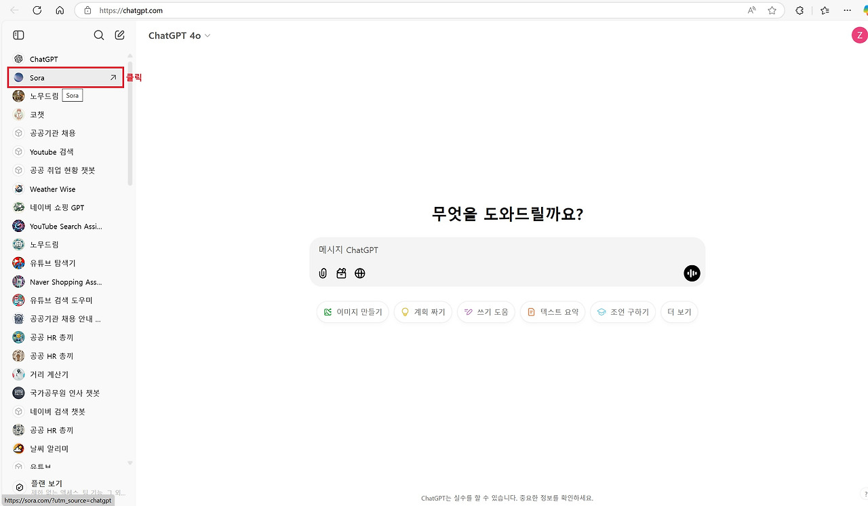Open the 날씨 알리미 GPT
Viewport: 868px width, 506px height.
pyautogui.click(x=66, y=449)
